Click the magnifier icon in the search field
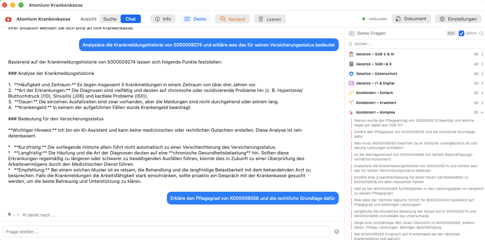Viewport: 485px width, 240px height. tap(351, 44)
